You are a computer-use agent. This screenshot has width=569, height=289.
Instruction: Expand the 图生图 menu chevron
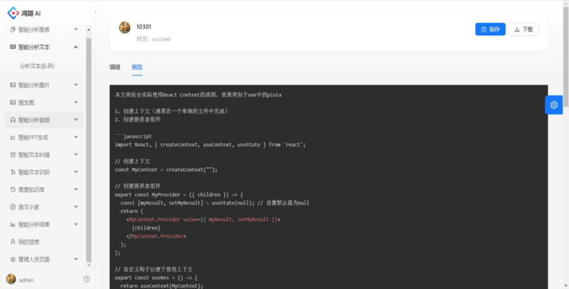(x=76, y=102)
